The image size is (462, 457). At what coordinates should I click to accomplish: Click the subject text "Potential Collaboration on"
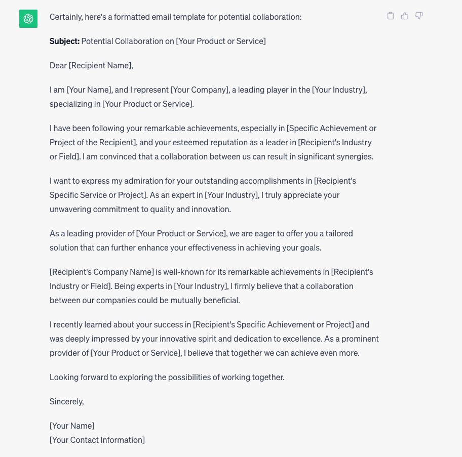128,41
